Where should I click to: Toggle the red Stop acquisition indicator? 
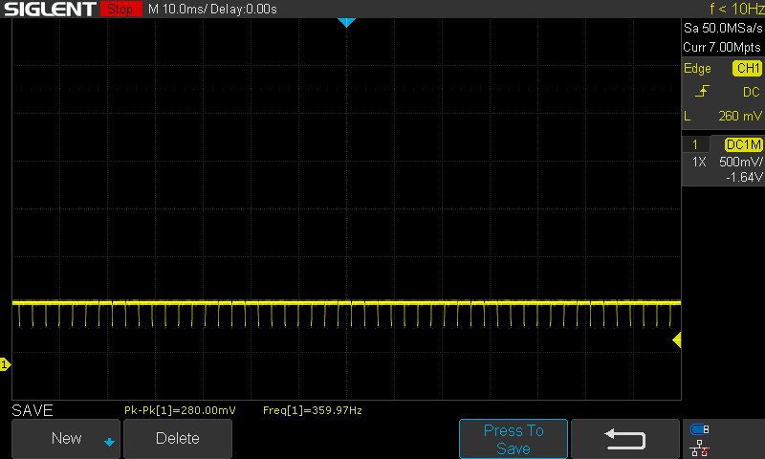pyautogui.click(x=120, y=10)
